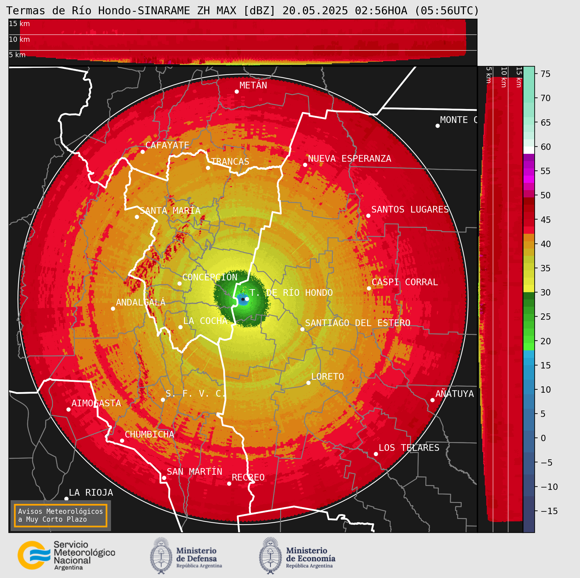This screenshot has height=578, width=580.
Task: Click the AÑATUYA city marker dot
Action: [x=432, y=400]
